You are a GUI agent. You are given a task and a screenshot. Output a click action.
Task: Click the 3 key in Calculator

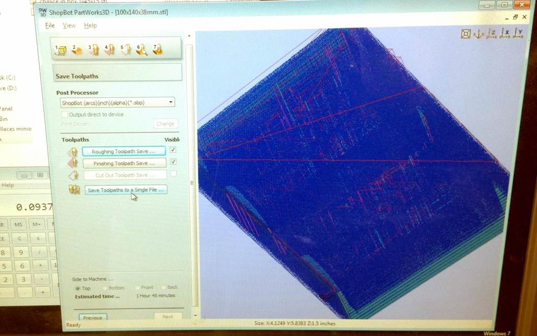click(23, 279)
